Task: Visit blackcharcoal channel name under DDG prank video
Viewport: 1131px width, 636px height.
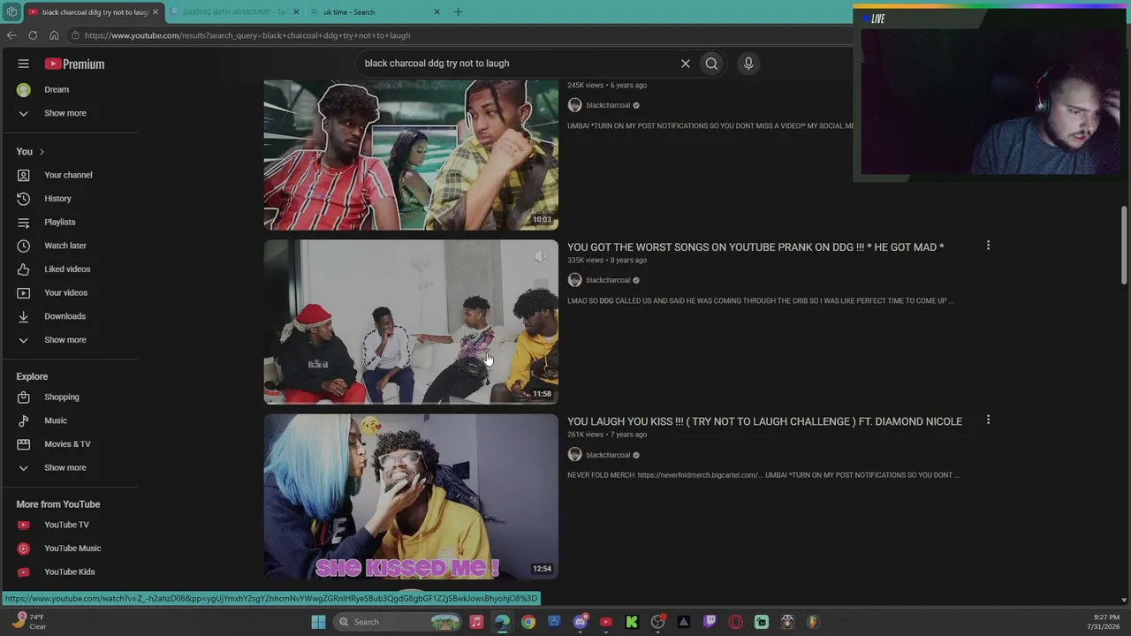Action: tap(608, 280)
